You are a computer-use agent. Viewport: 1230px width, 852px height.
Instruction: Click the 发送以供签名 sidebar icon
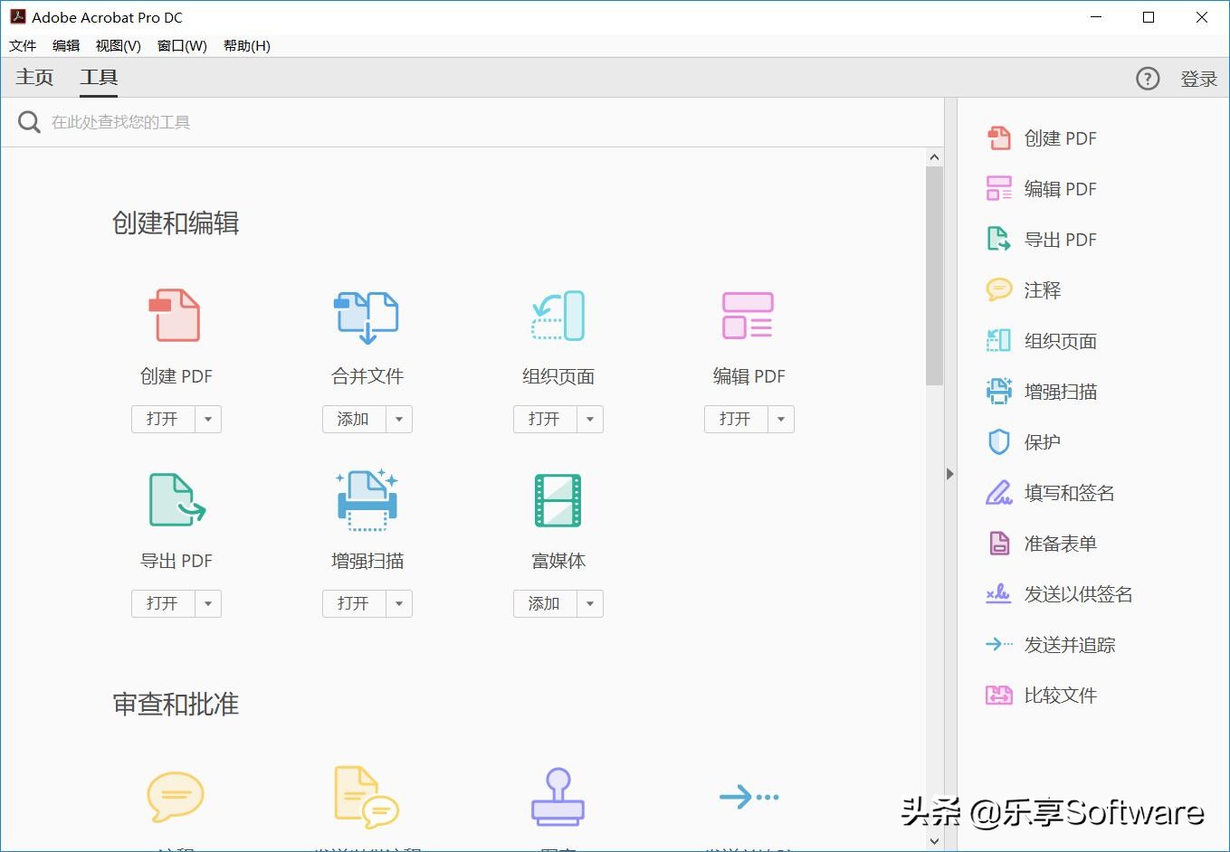[x=998, y=594]
